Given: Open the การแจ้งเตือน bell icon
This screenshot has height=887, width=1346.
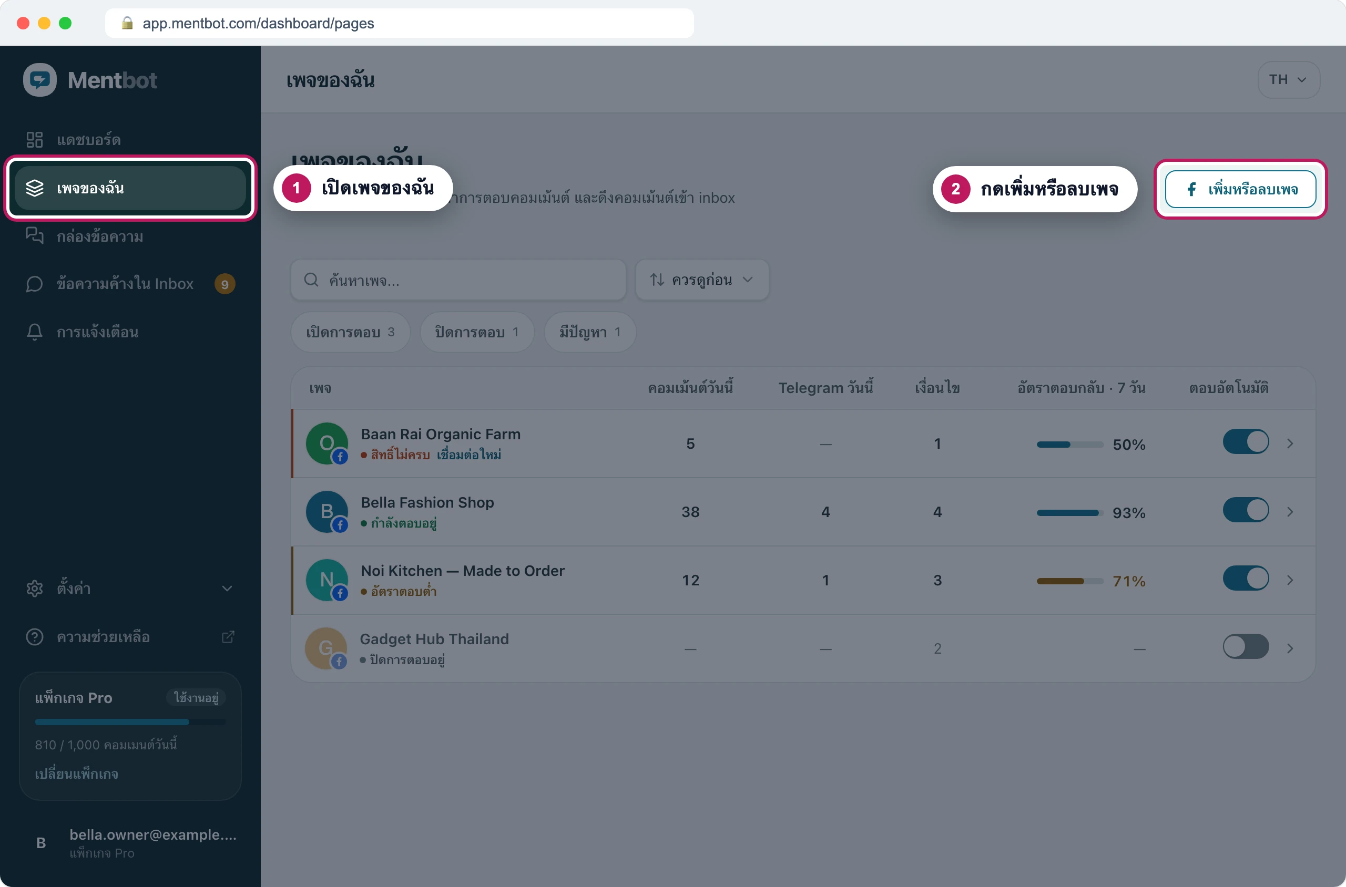Looking at the screenshot, I should click(x=35, y=332).
